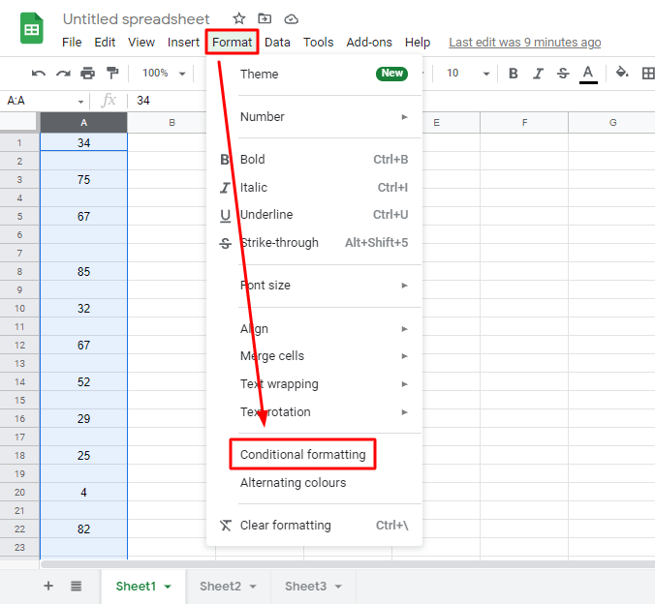The image size is (655, 604).
Task: Open the Google Sheets home icon
Action: [x=31, y=29]
